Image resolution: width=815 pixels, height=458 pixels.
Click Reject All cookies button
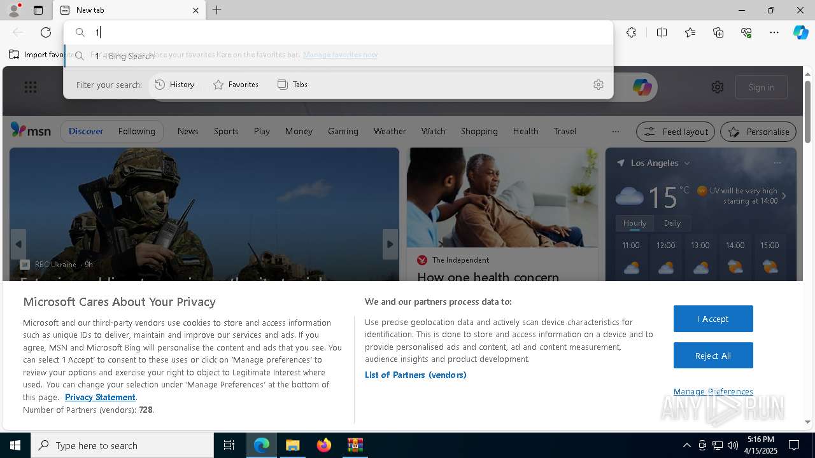[713, 356]
